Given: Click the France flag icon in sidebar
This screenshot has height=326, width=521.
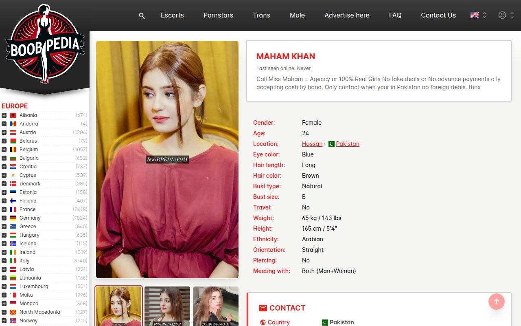Looking at the screenshot, I should 13,209.
